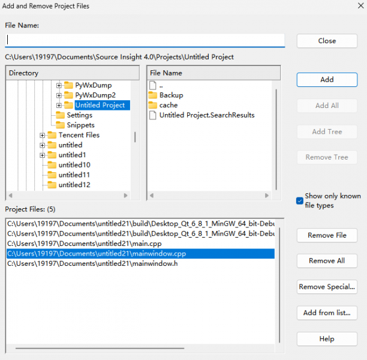367x360 pixels.
Task: Focus the File Name input field
Action: click(x=145, y=40)
